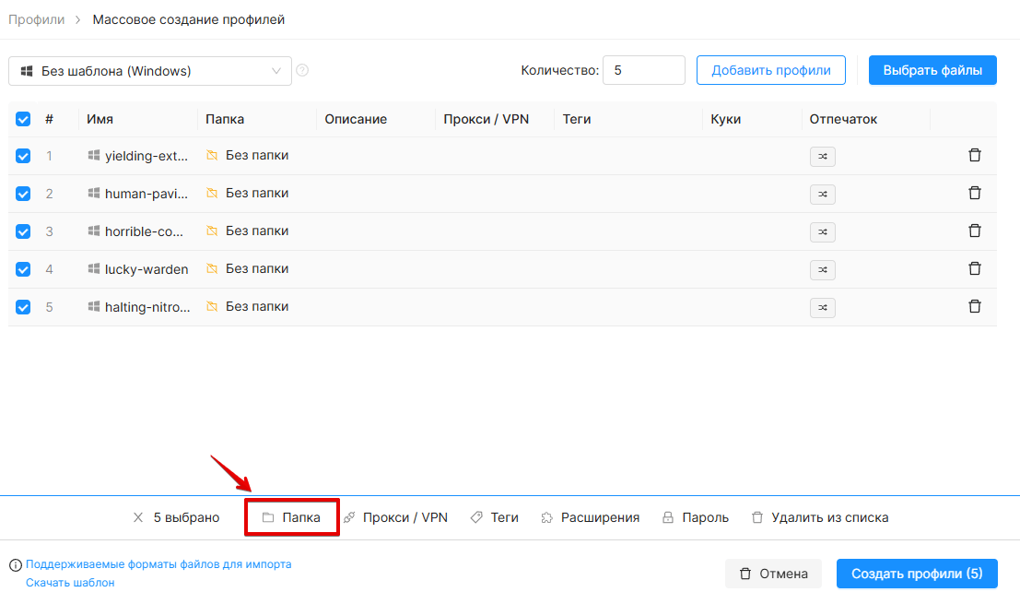The image size is (1020, 604).
Task: Focus the Количество input field
Action: click(643, 70)
